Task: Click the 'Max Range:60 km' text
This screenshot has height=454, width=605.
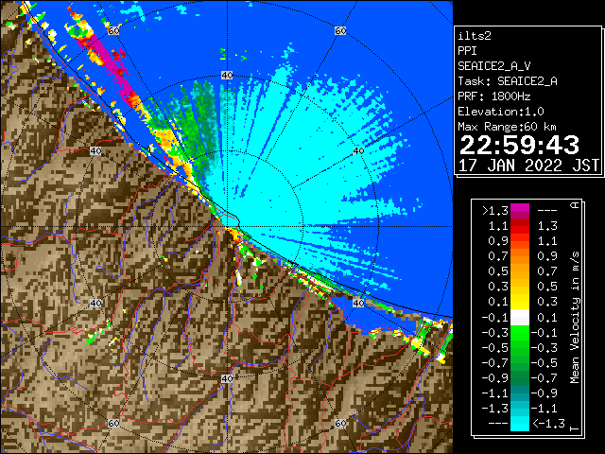Action: click(507, 127)
